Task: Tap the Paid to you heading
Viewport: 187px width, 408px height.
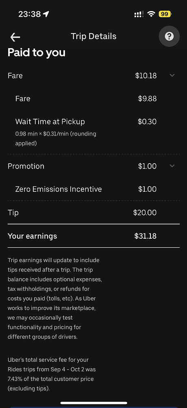Action: coord(37,53)
